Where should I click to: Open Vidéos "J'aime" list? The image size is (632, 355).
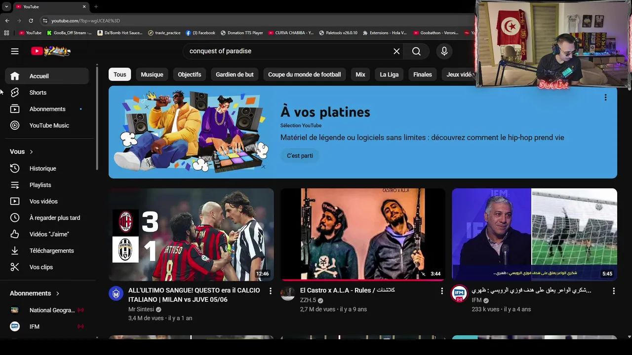(47, 234)
